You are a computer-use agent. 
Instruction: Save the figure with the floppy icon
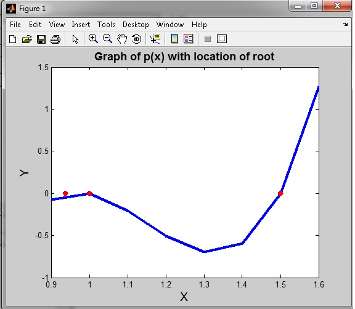point(41,39)
